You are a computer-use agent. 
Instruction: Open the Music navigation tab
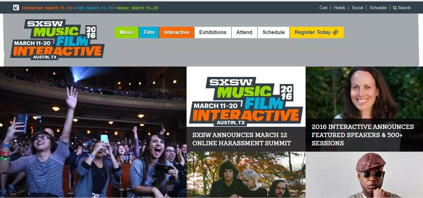(x=127, y=32)
